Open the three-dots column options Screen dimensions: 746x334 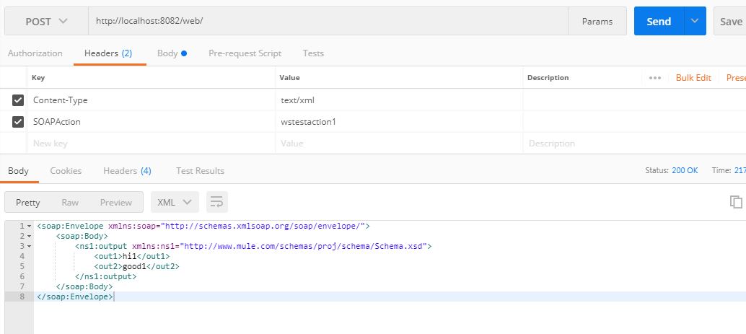(x=655, y=78)
